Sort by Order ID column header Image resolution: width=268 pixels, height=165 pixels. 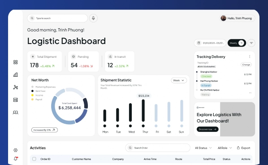(x=45, y=159)
